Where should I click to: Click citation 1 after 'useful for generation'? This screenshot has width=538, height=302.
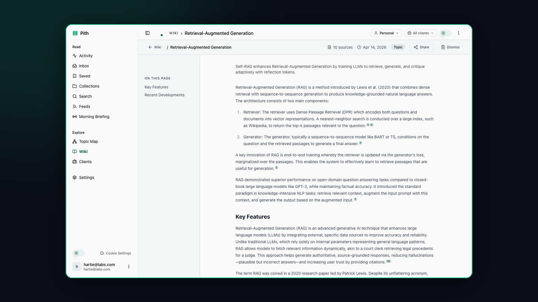276,168
